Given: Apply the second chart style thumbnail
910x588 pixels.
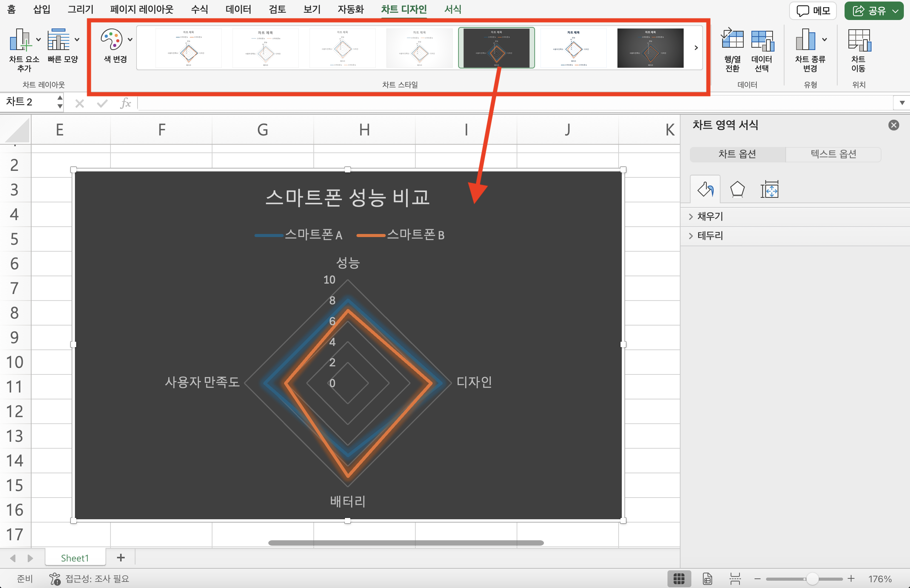Looking at the screenshot, I should (266, 48).
